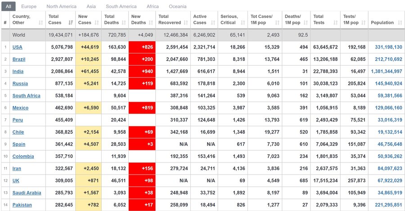Click sort icon beside New Deaths

pos(151,23)
